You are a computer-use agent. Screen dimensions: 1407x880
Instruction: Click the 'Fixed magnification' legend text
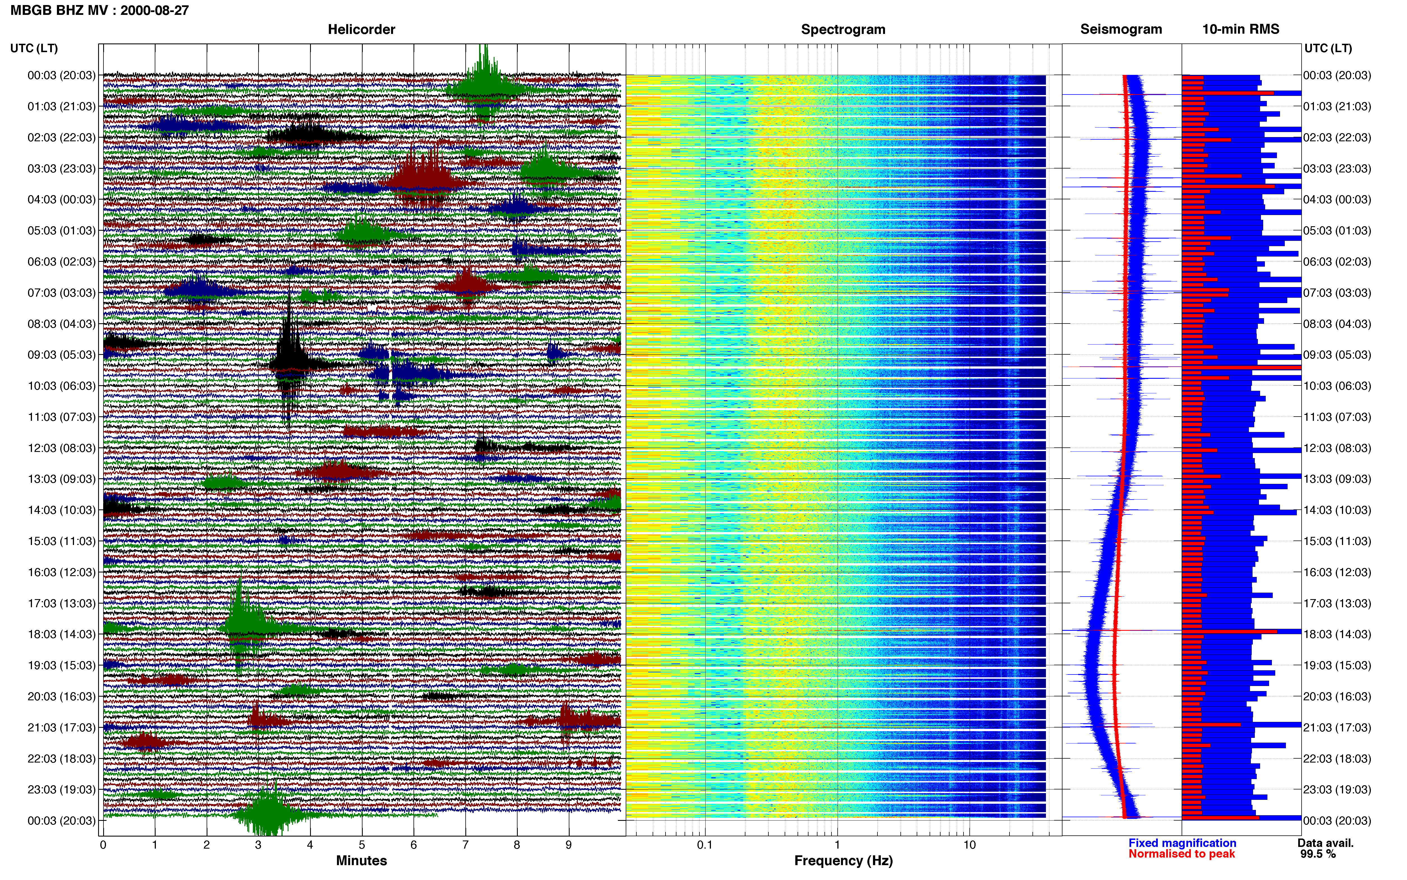(x=1182, y=843)
